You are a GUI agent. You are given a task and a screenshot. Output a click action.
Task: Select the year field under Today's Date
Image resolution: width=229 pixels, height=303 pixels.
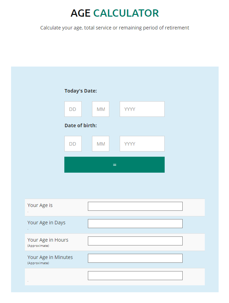point(142,109)
